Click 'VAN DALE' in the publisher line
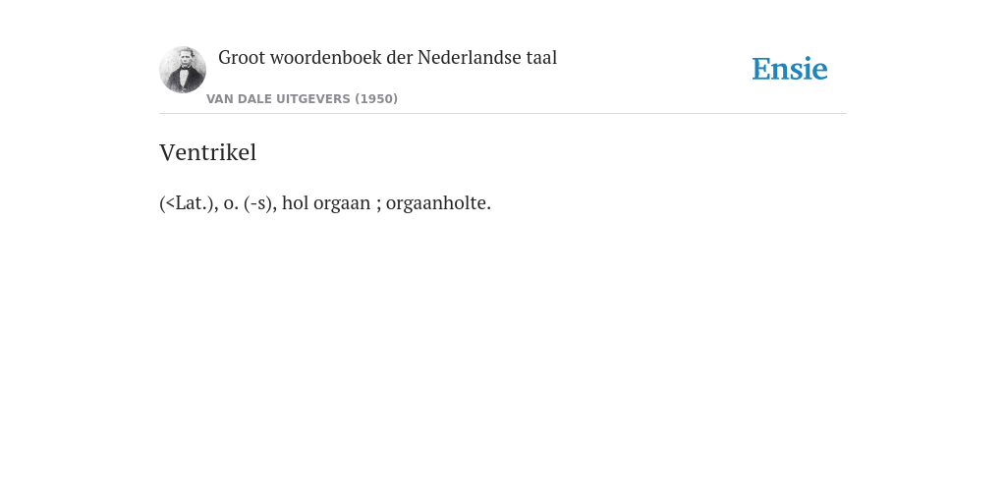 pos(239,99)
